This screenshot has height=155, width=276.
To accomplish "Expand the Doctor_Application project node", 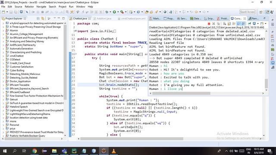I will [x=3, y=81].
